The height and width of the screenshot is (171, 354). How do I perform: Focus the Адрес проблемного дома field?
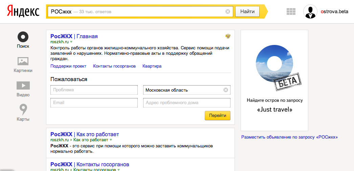(187, 103)
